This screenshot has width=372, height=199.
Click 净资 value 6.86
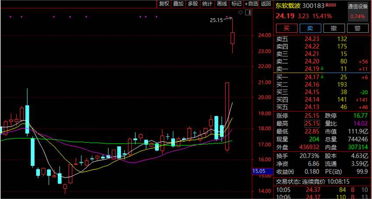coord(313,164)
